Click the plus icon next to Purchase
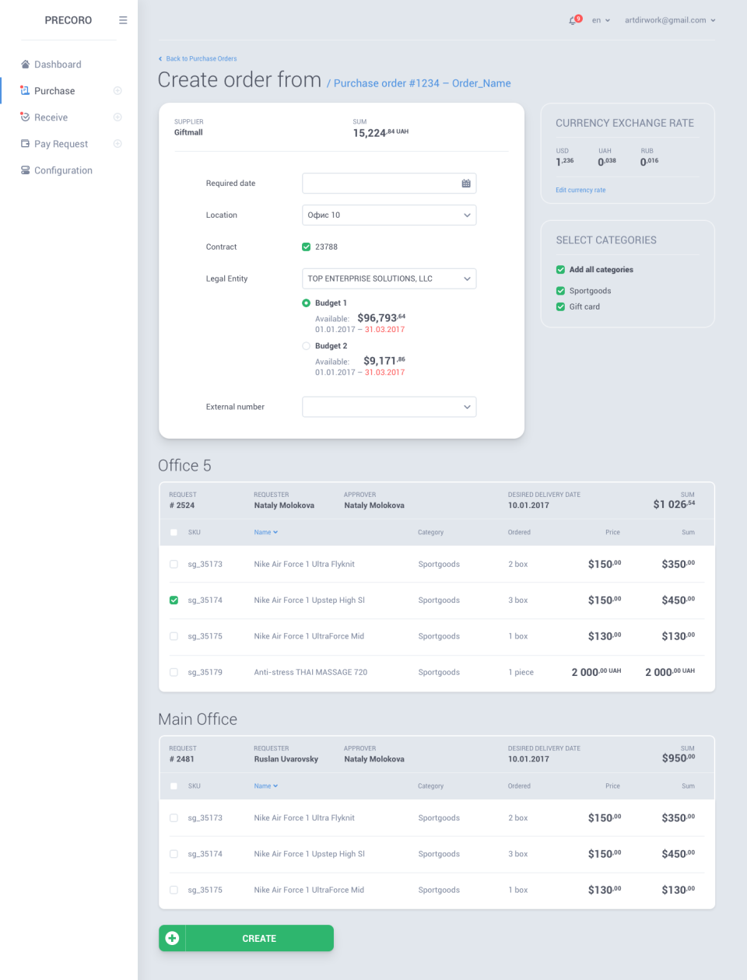The image size is (747, 980). [x=117, y=91]
